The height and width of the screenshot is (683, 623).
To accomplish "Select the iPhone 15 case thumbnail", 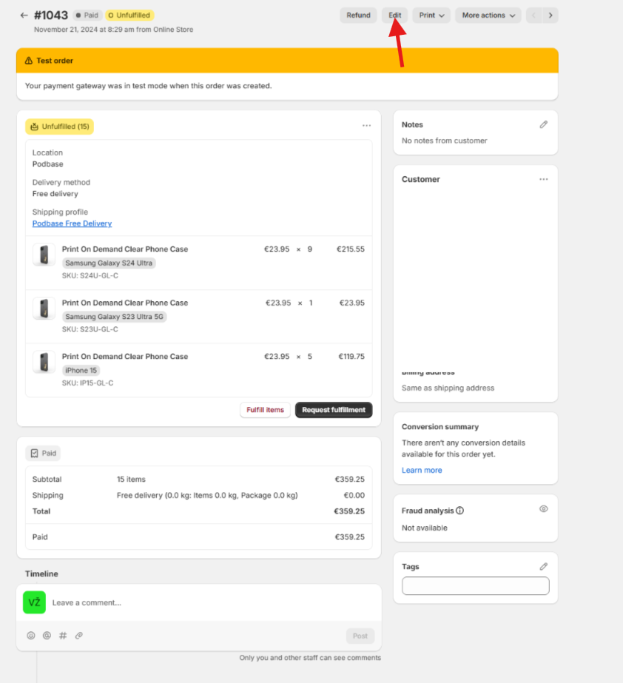I will pos(44,363).
